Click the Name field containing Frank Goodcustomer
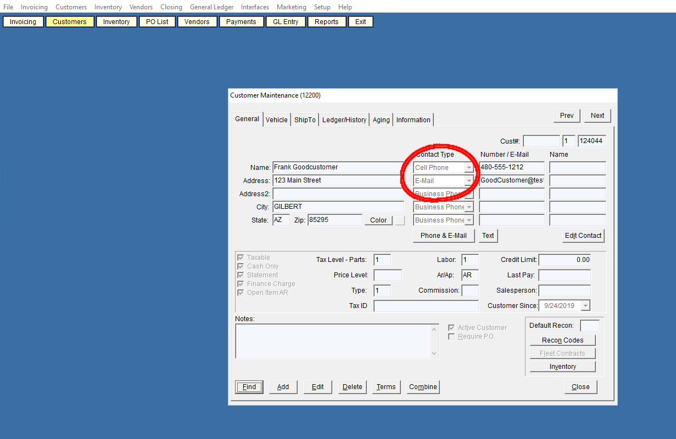 tap(338, 167)
